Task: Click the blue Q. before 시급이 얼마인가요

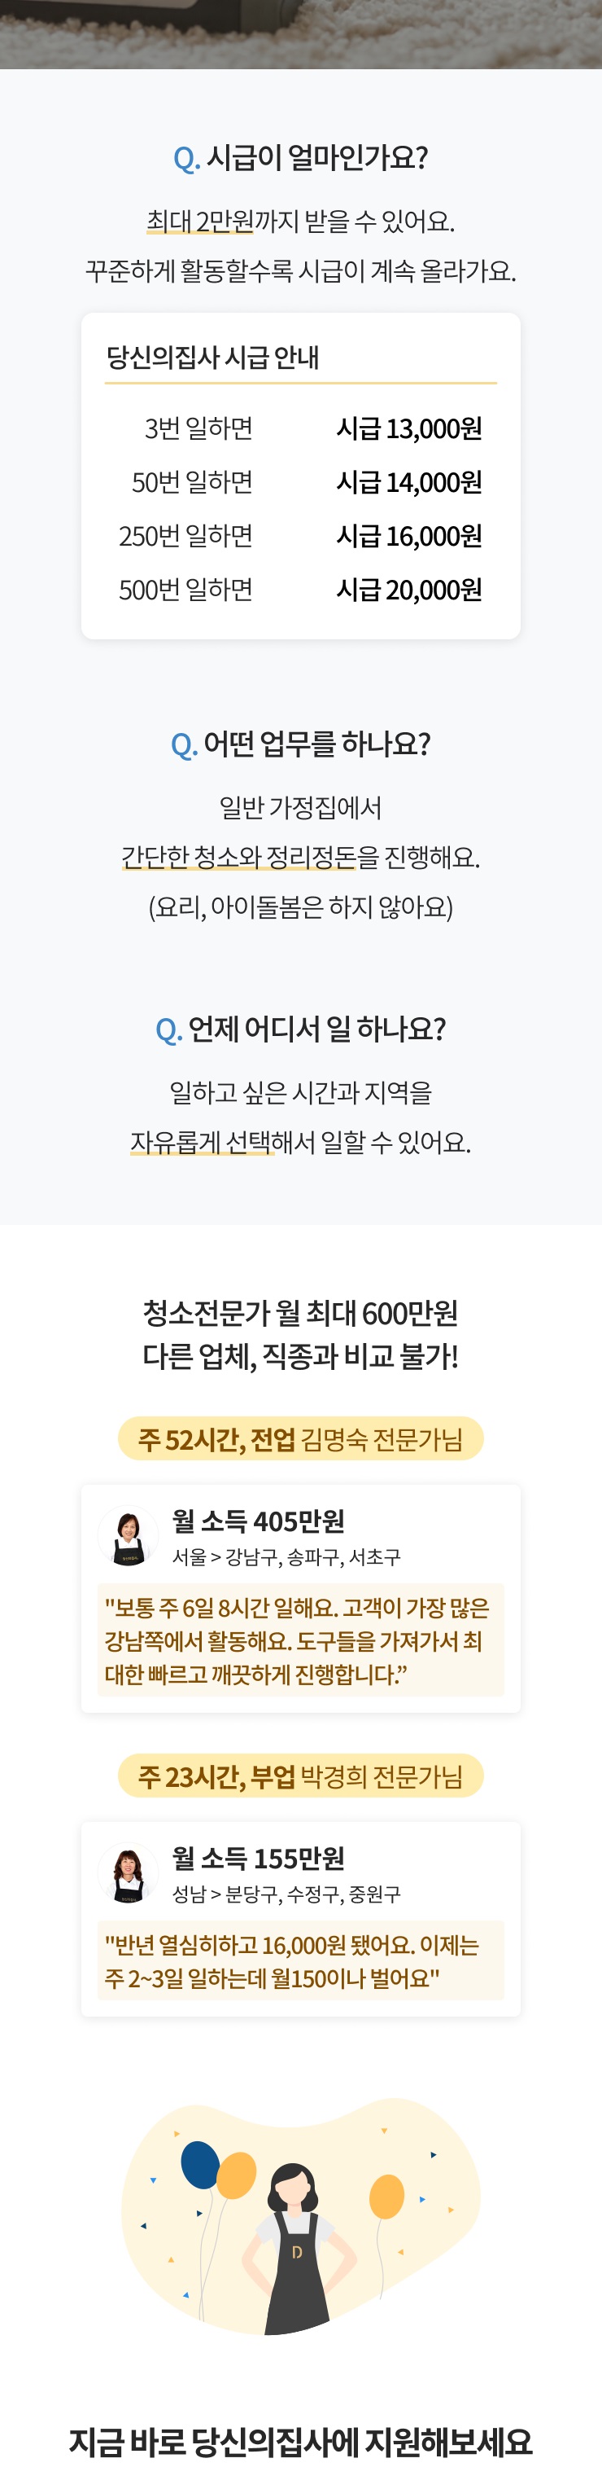Action: click(x=186, y=159)
